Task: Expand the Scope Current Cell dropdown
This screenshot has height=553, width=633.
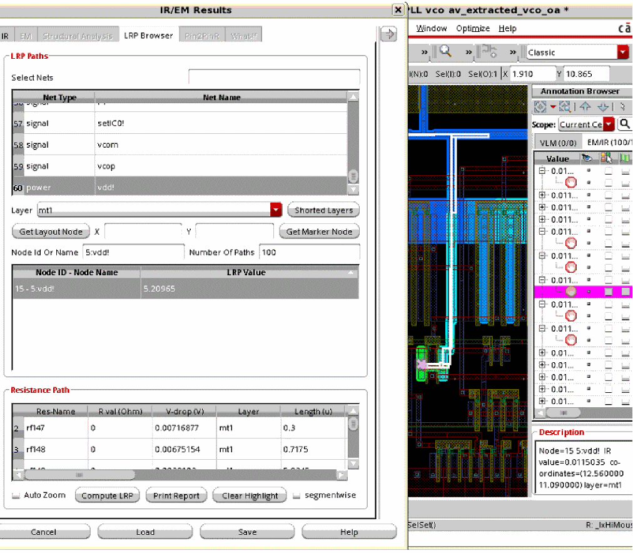Action: (609, 124)
